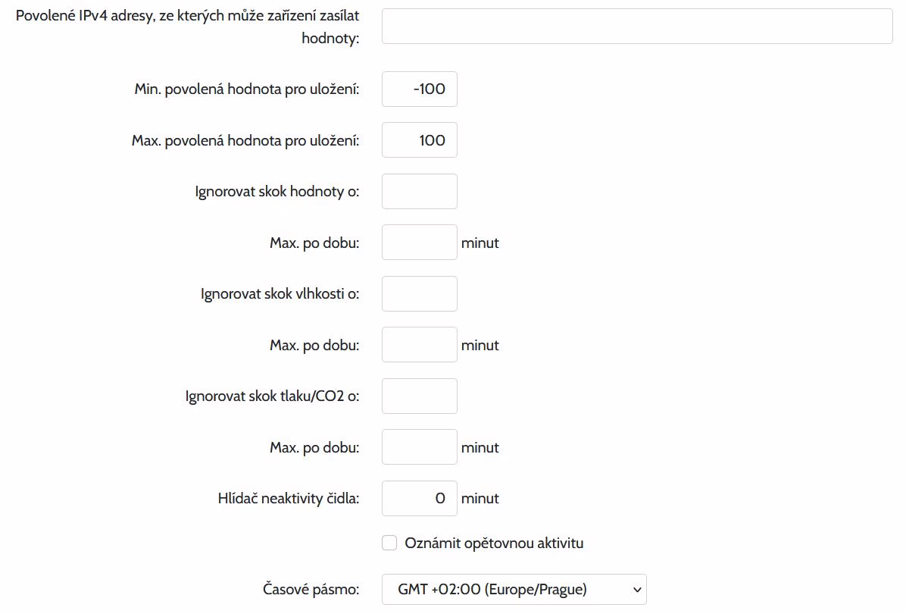906x614 pixels.
Task: Click the 'Ignorovat skok vlhkosti o:' label
Action: [x=280, y=293]
